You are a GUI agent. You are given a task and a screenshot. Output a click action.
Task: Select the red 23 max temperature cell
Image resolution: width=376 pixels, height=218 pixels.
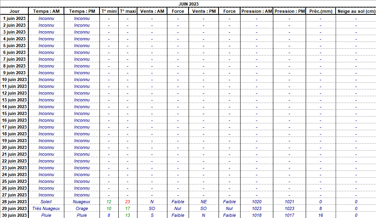pos(128,202)
